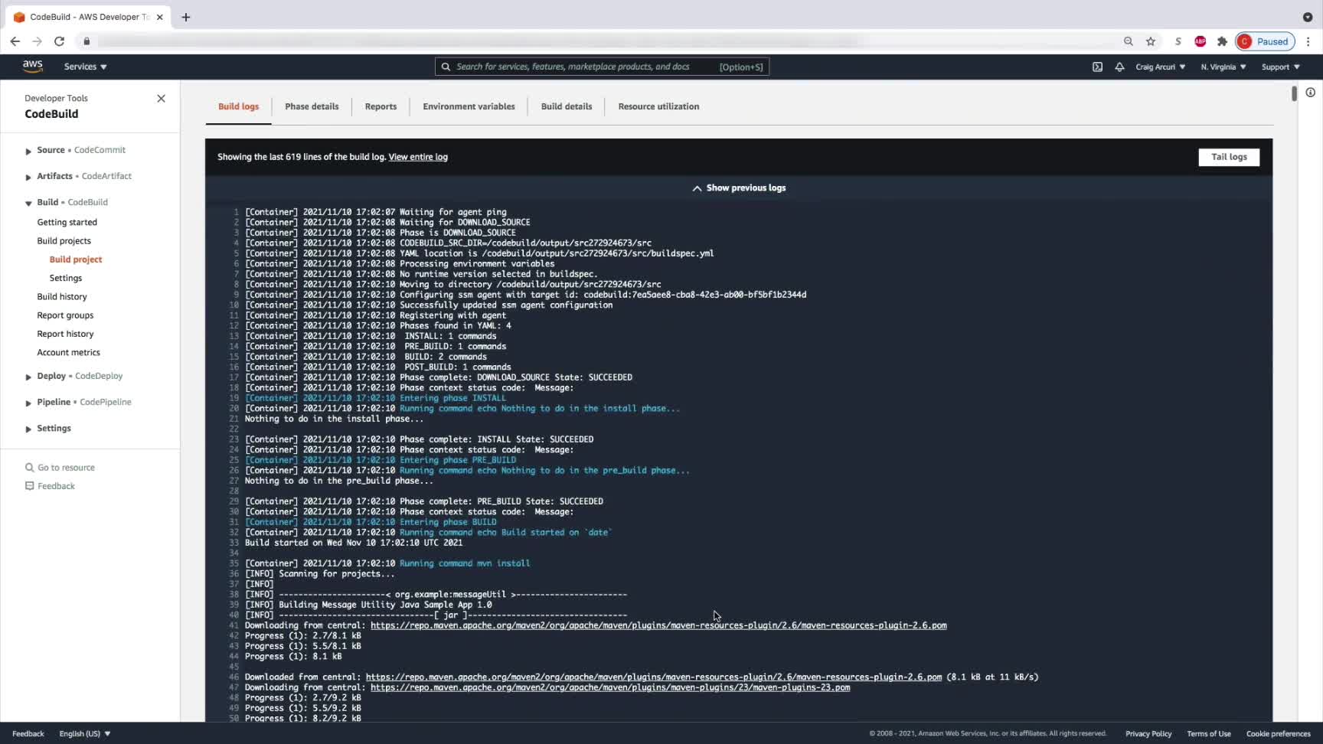This screenshot has width=1323, height=744.
Task: Expand the Artifacts CodeArtifact section
Action: (28, 177)
